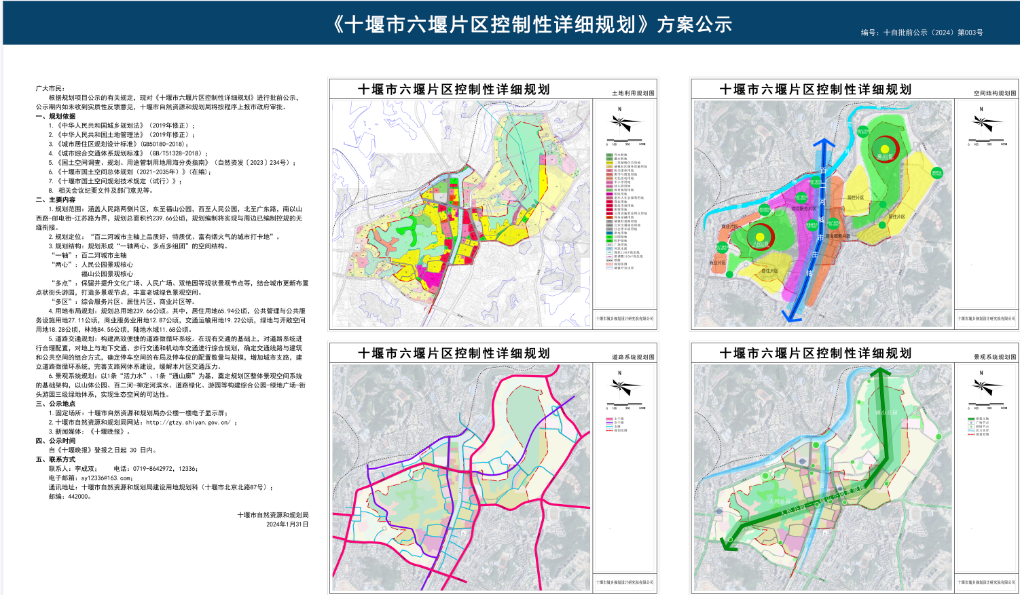This screenshot has height=595, width=1020.
Task: Click the north arrow compass in 道路系统规划图 panel
Action: 624,387
